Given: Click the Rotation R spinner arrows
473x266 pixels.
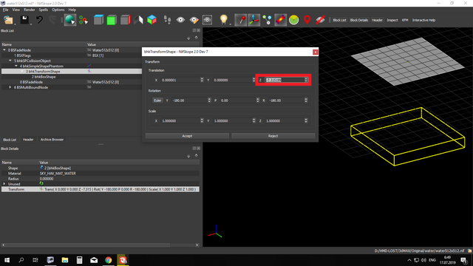Looking at the screenshot, I should 306,100.
